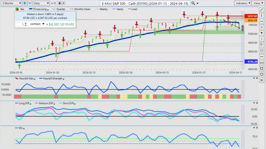Zoom in with the blue plus button

(x=25, y=3)
